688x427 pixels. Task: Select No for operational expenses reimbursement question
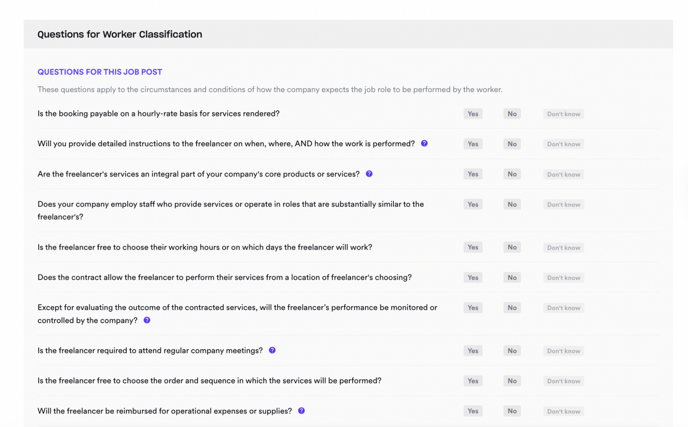click(512, 411)
